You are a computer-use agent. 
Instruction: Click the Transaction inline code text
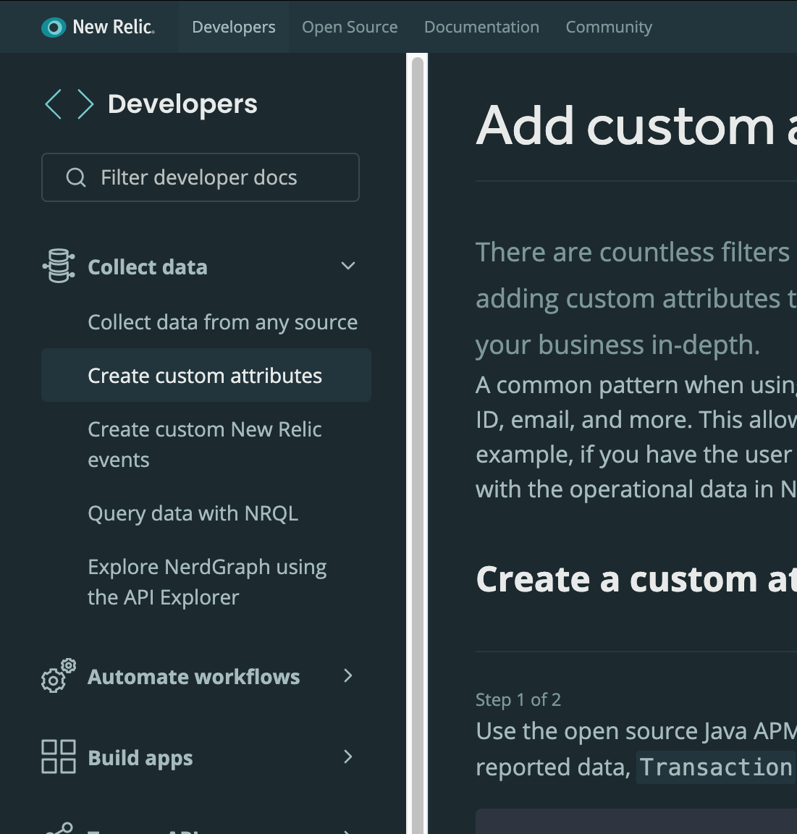716,767
